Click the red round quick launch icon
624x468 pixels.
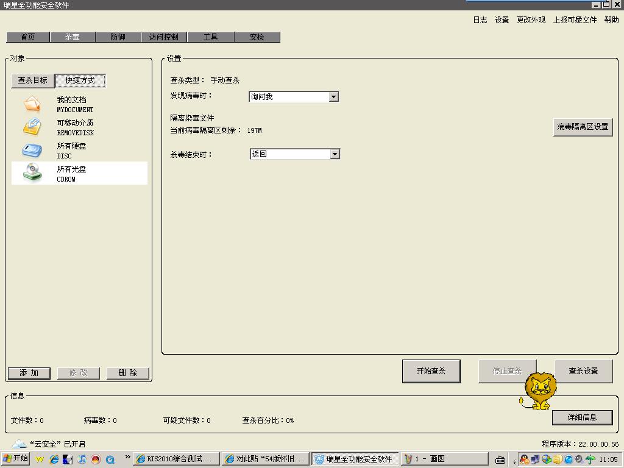pos(96,459)
